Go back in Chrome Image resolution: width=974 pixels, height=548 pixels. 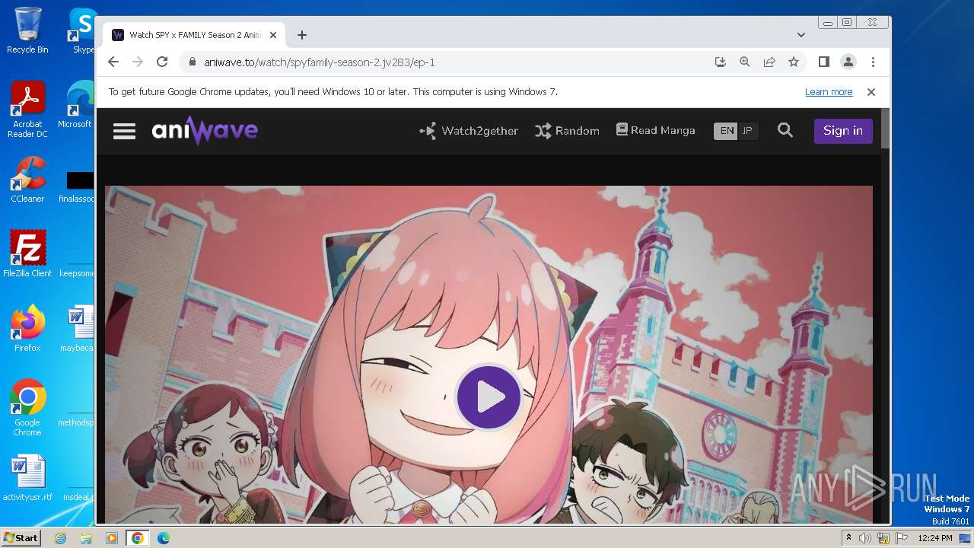113,62
